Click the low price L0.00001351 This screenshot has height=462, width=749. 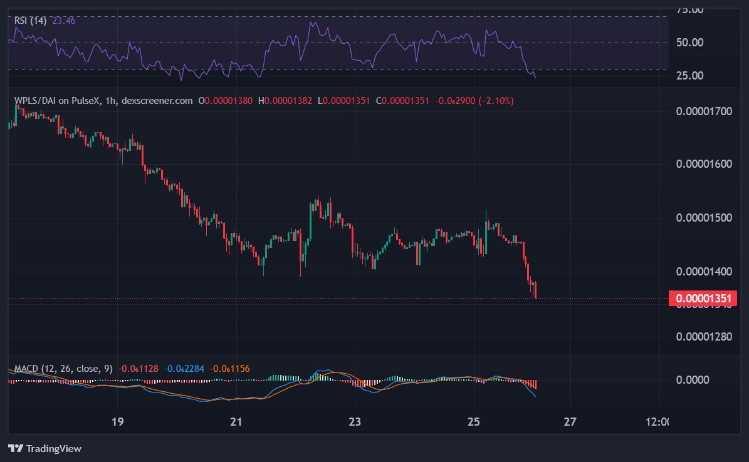343,101
